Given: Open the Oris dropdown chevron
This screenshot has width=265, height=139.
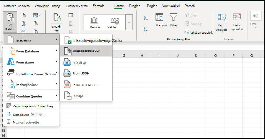Looking at the screenshot, I should pos(255,28).
